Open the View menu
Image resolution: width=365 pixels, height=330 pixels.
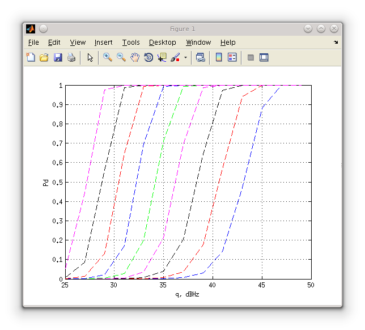(78, 43)
